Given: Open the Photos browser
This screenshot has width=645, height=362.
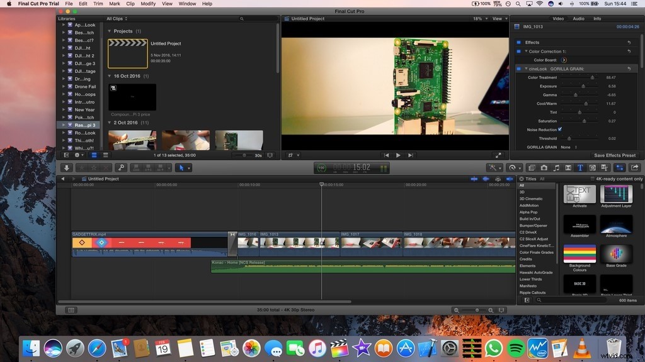Looking at the screenshot, I should (x=544, y=167).
